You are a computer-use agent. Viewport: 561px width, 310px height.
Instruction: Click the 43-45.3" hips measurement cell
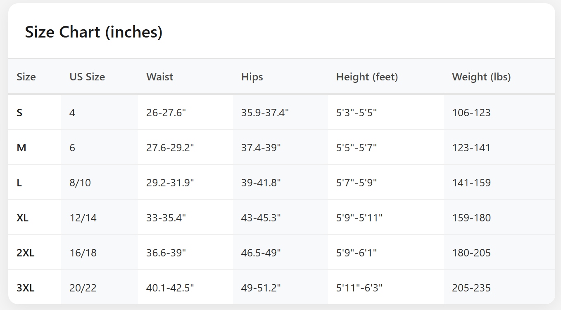pos(261,218)
